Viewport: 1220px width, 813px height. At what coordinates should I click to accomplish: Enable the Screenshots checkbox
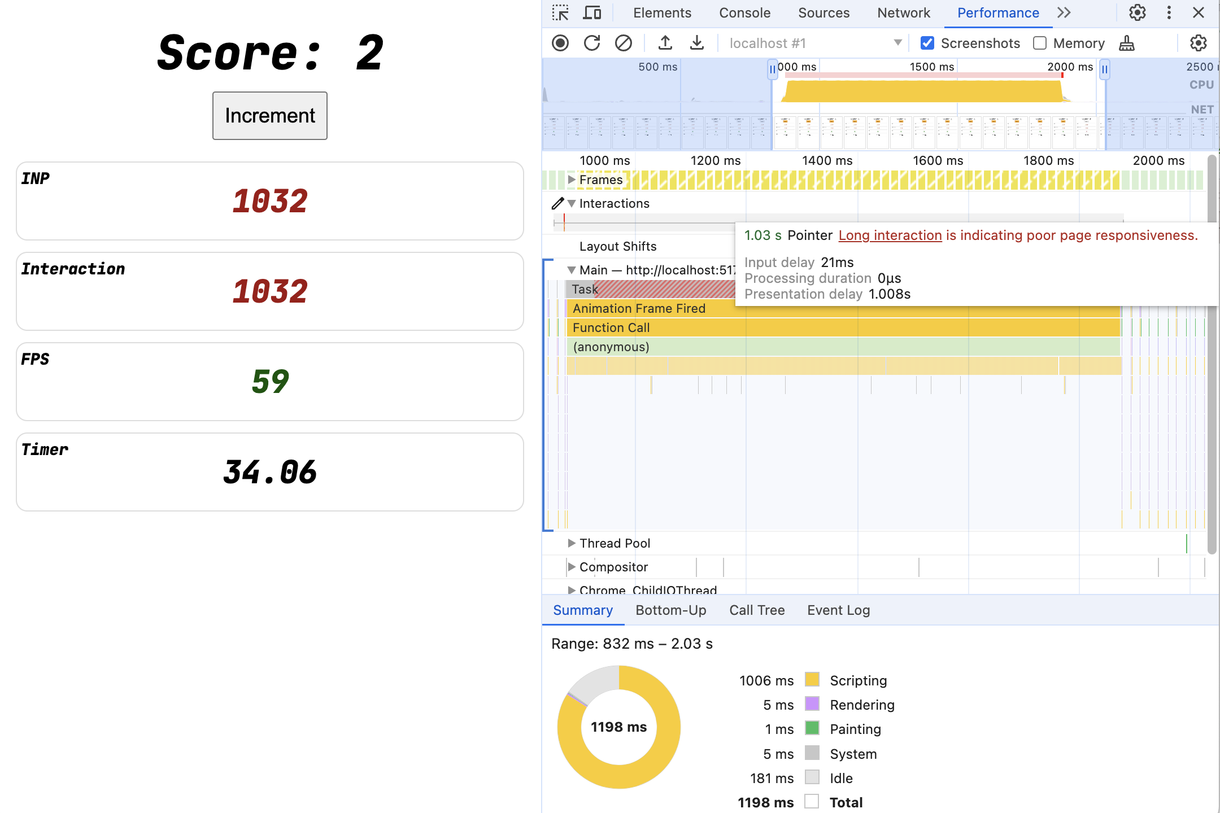coord(927,43)
